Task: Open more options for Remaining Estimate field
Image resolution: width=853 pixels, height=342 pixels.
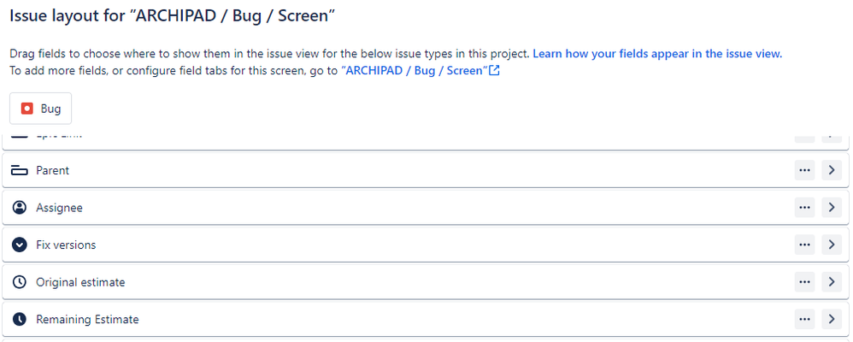Action: pos(804,319)
